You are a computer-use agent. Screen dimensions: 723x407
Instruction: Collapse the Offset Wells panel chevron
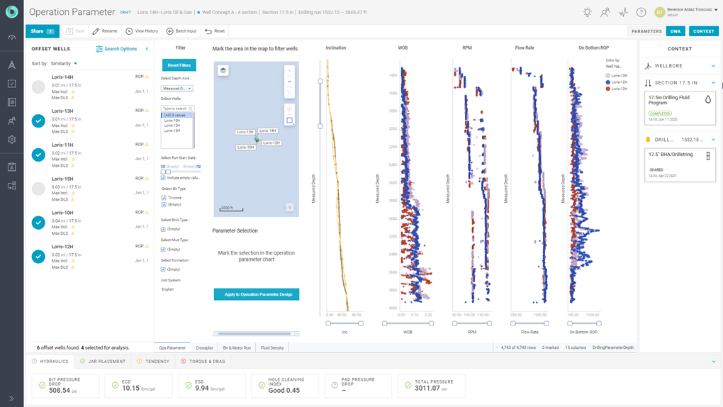(x=147, y=49)
